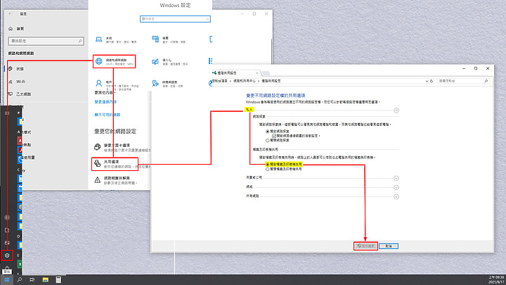
Task: Select 關閉檔案及印表機共用 radio option
Action: (x=267, y=169)
